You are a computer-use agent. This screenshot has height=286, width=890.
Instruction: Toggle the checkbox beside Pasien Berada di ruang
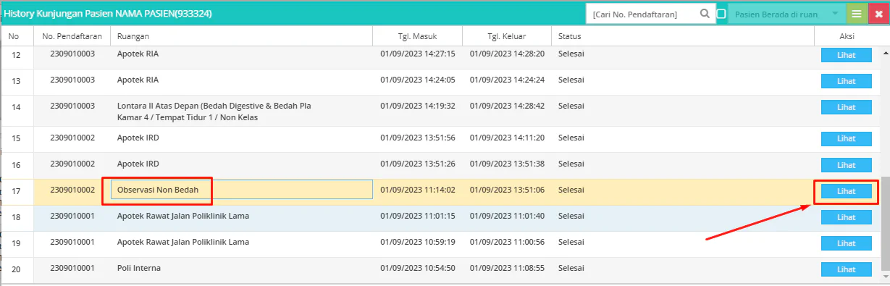click(721, 14)
